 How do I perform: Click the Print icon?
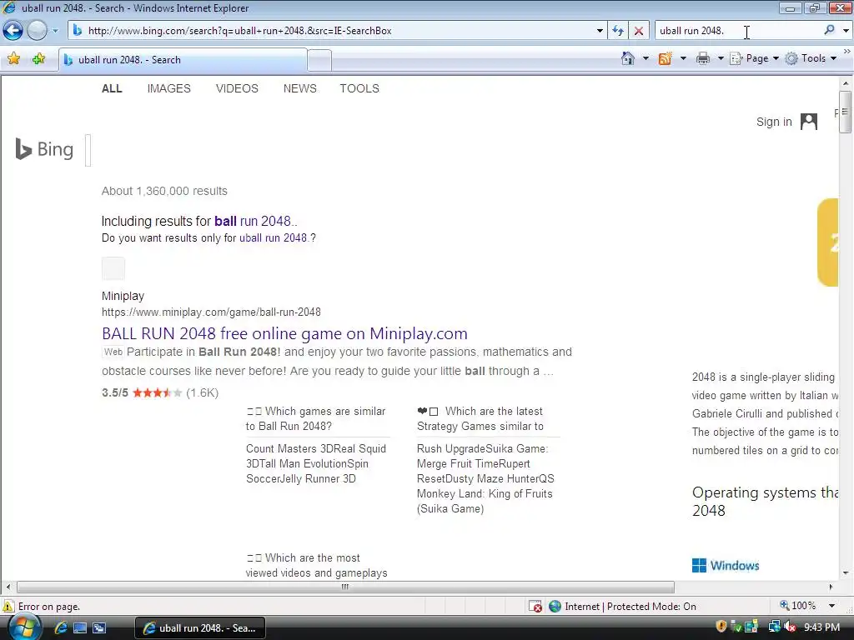click(x=703, y=58)
